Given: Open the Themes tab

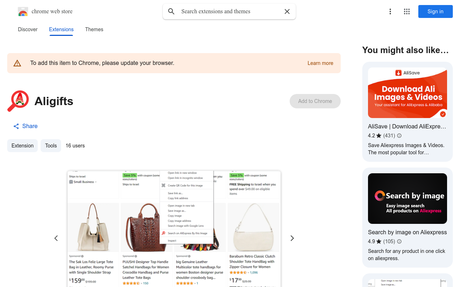Looking at the screenshot, I should click(x=94, y=29).
